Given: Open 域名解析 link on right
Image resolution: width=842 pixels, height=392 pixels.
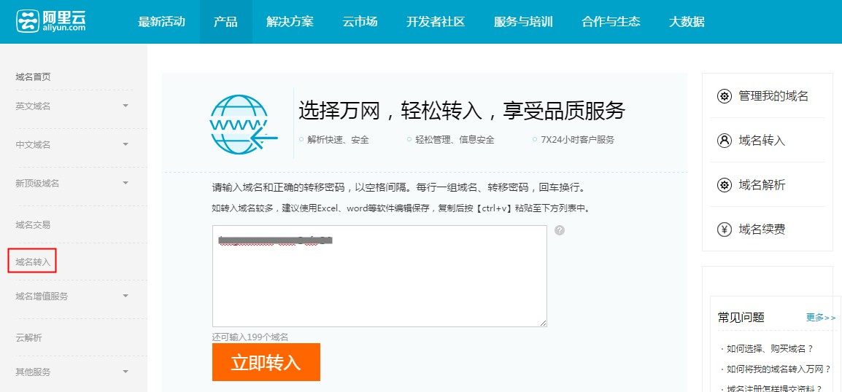Looking at the screenshot, I should click(x=762, y=185).
